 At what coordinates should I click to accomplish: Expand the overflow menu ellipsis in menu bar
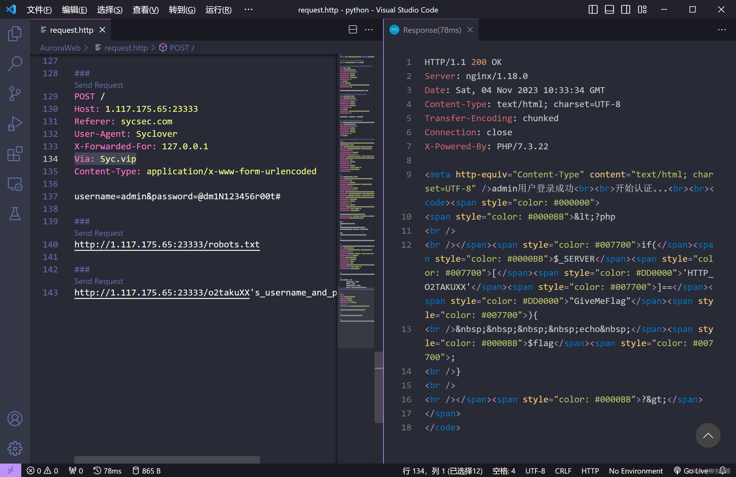pyautogui.click(x=248, y=10)
